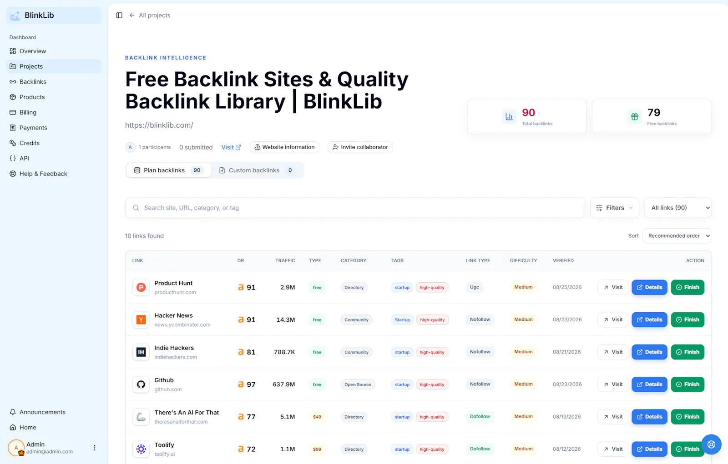728x464 pixels.
Task: Click the TRAFFIC column header
Action: click(x=285, y=261)
